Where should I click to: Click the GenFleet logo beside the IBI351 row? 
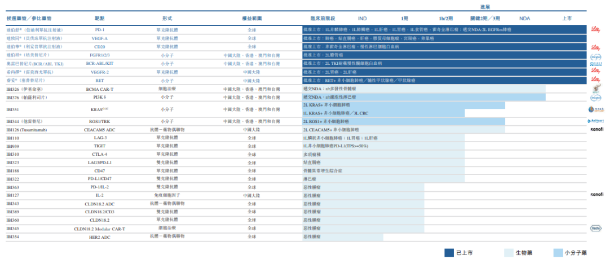(596, 109)
